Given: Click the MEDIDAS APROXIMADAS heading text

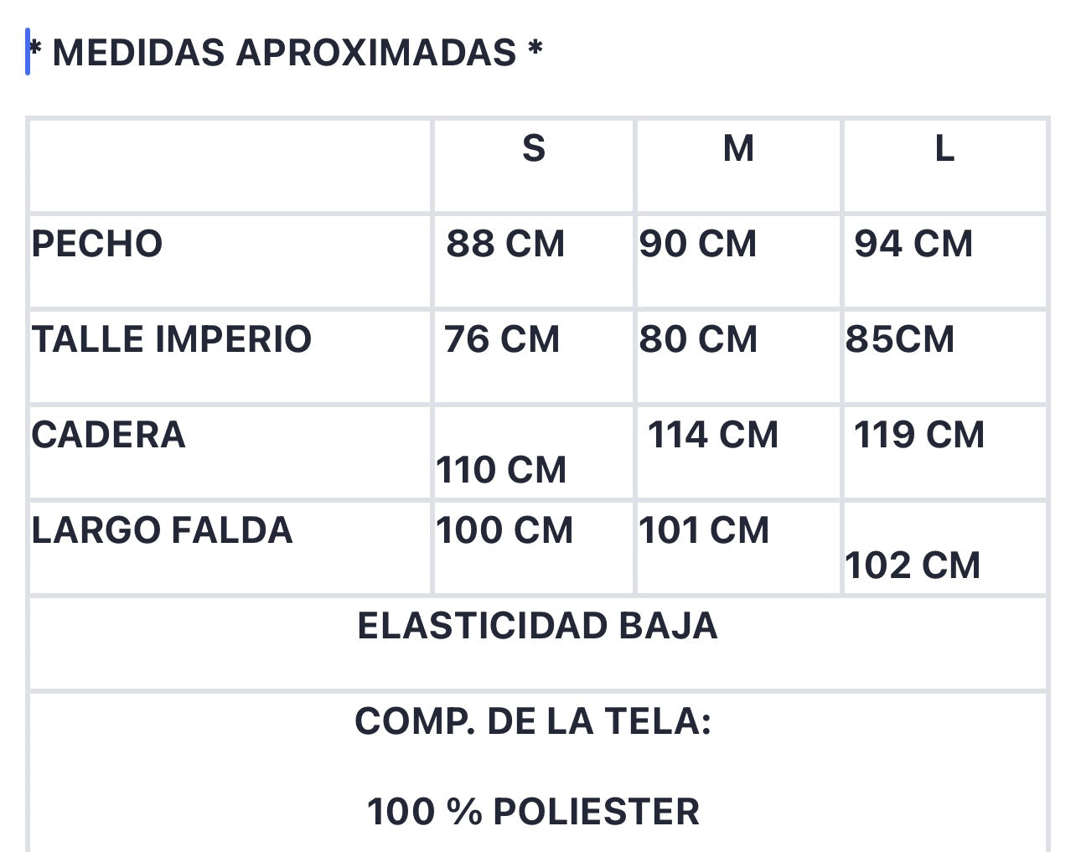Looking at the screenshot, I should point(285,52).
